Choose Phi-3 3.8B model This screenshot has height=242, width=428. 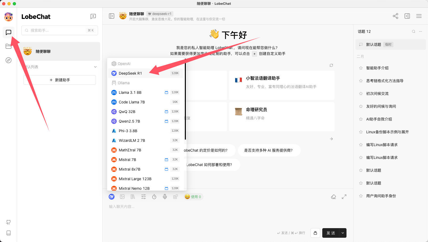[x=145, y=131]
